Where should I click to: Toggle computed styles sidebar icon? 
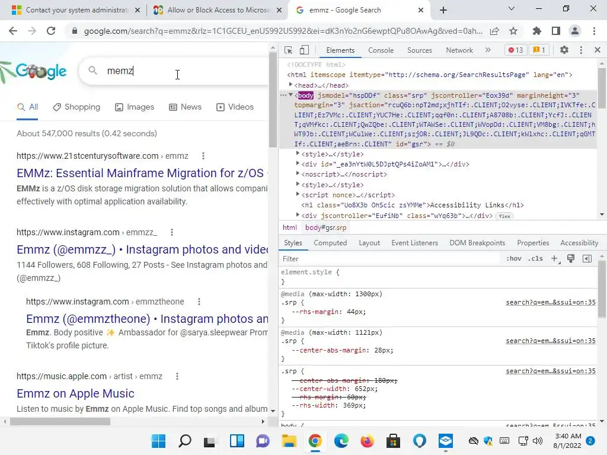(x=587, y=258)
